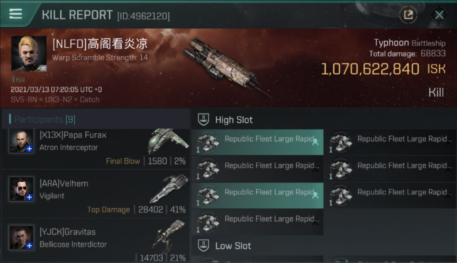Click the High Slot section header
Image resolution: width=457 pixels, height=263 pixels.
(x=234, y=120)
